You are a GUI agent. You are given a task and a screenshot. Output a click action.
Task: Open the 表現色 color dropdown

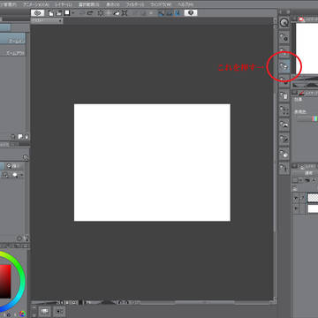click(307, 118)
